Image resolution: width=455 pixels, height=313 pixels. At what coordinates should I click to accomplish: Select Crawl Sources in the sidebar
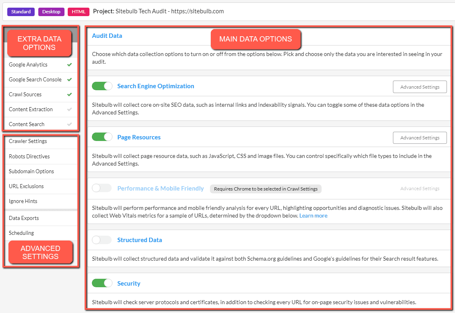41,95
